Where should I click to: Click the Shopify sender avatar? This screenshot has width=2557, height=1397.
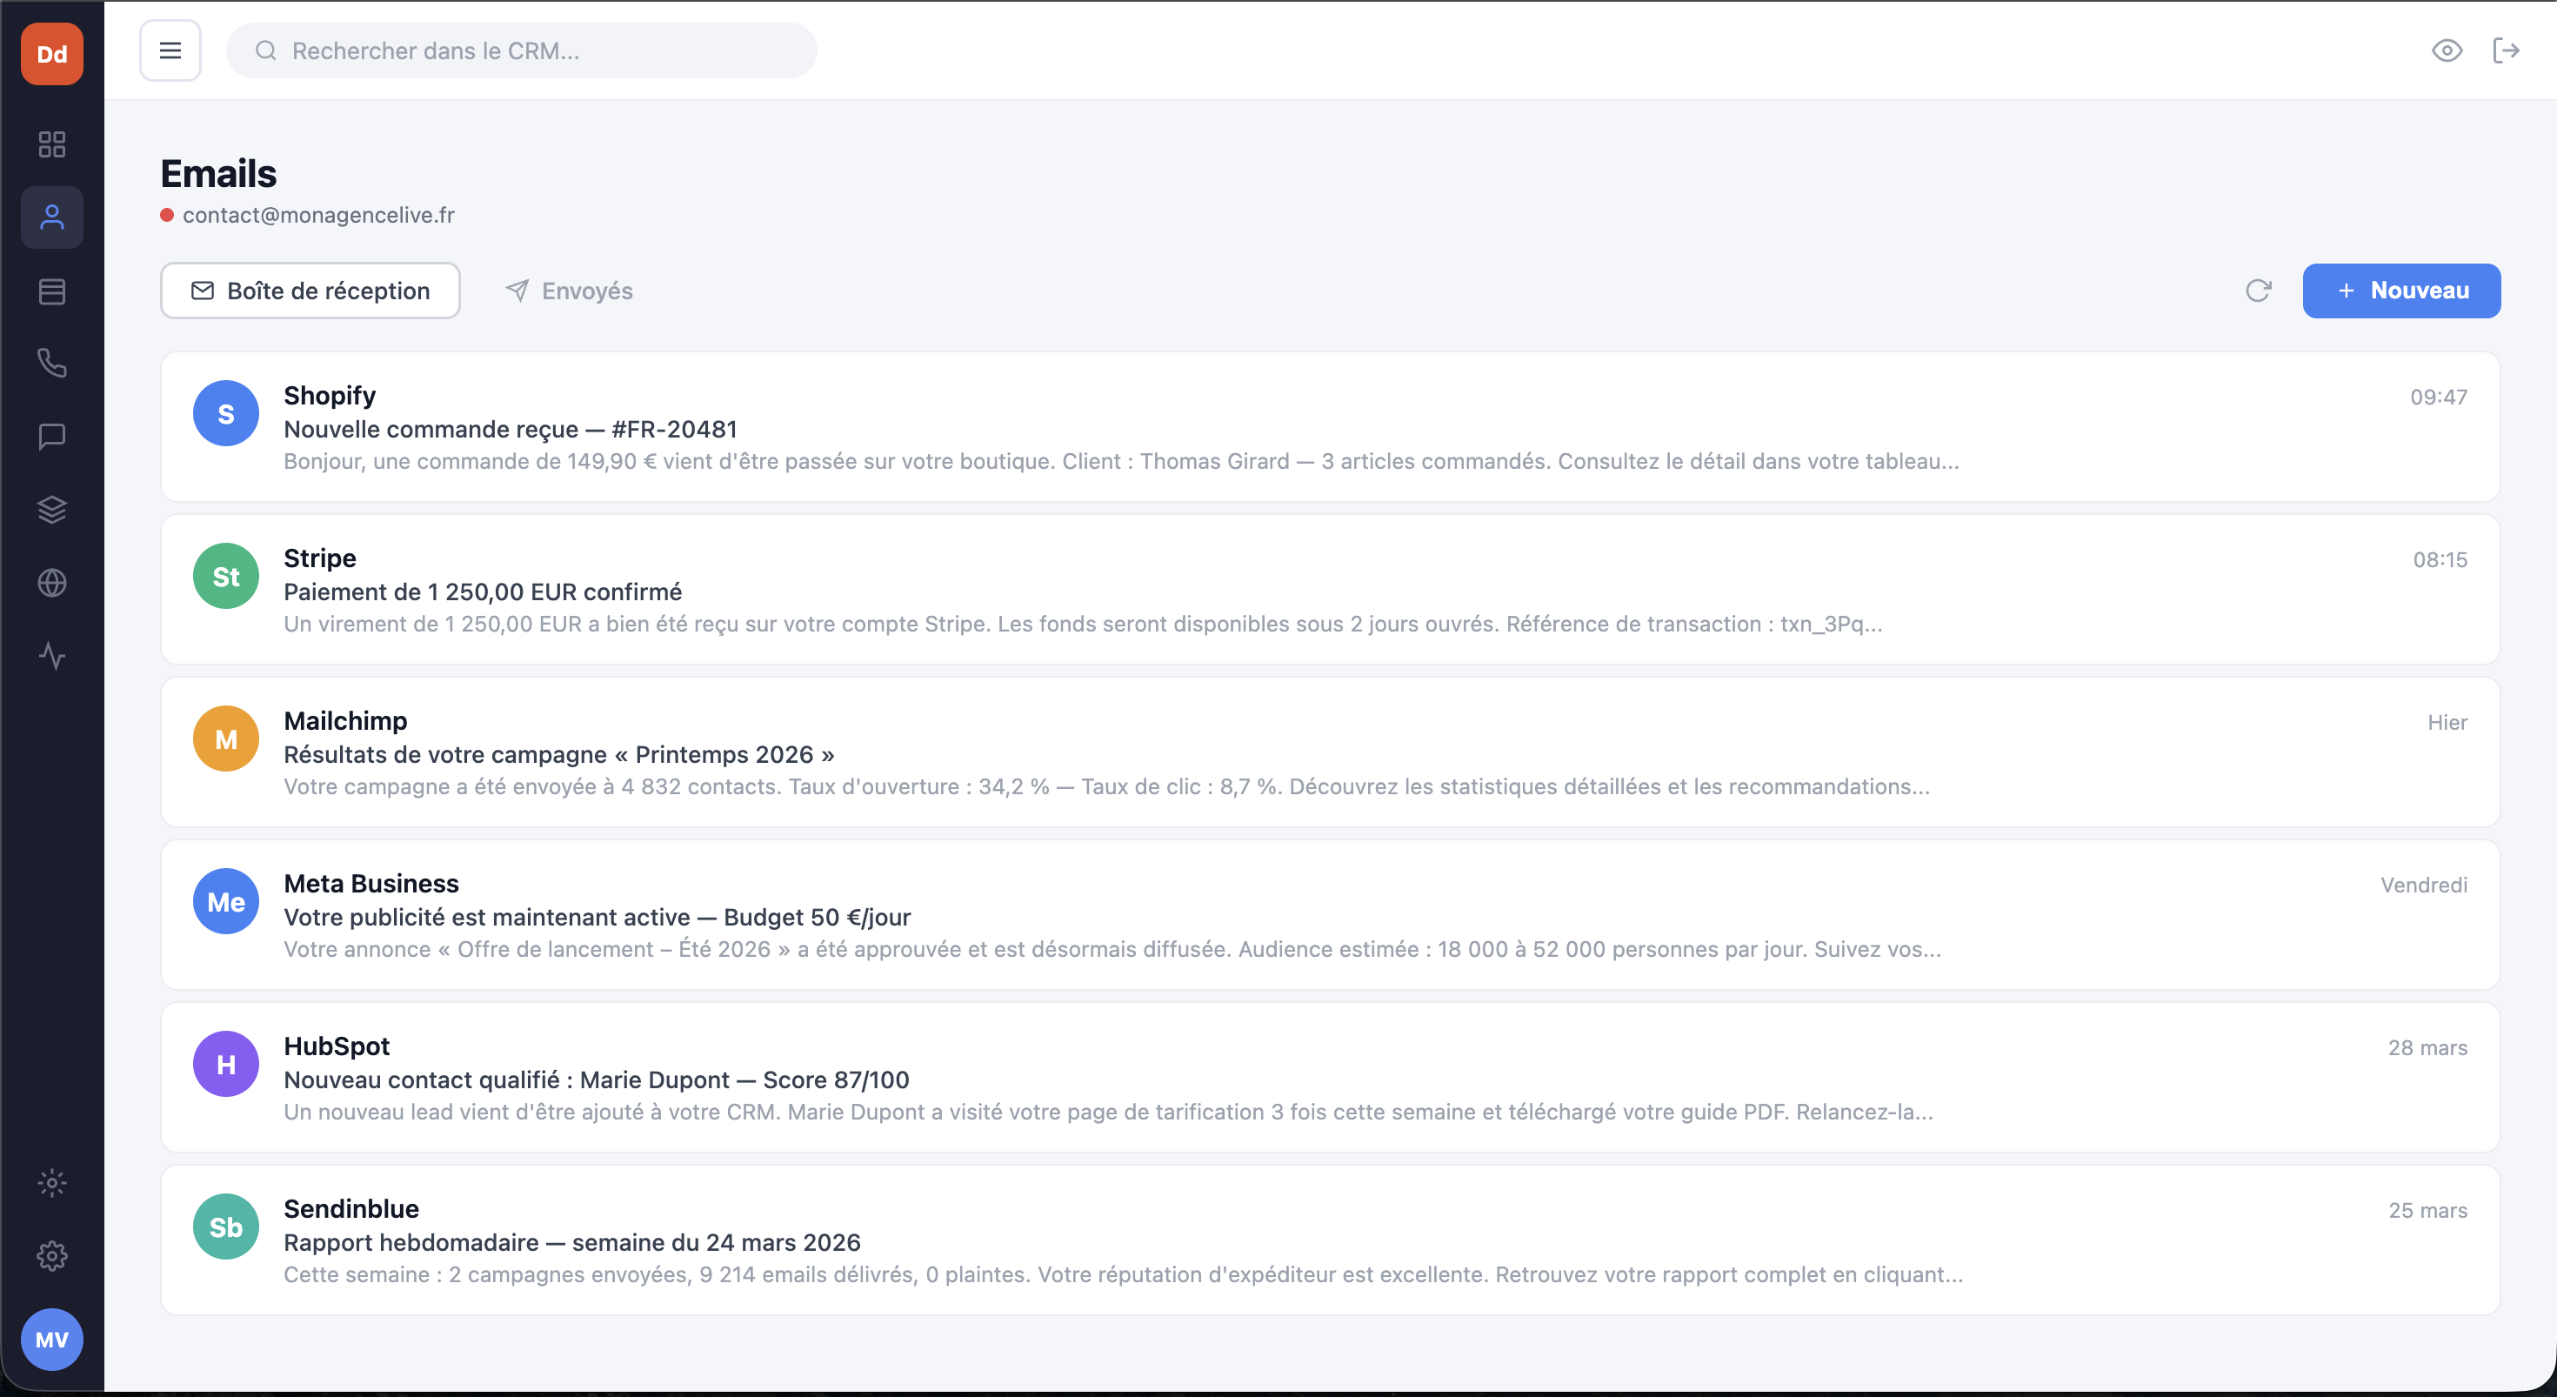pos(226,413)
